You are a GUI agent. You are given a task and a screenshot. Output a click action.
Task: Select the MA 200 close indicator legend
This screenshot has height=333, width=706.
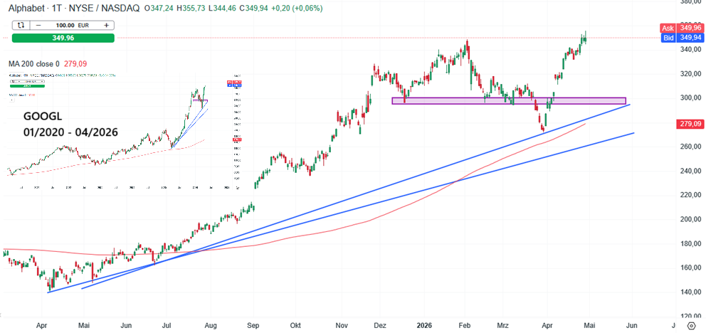(33, 63)
